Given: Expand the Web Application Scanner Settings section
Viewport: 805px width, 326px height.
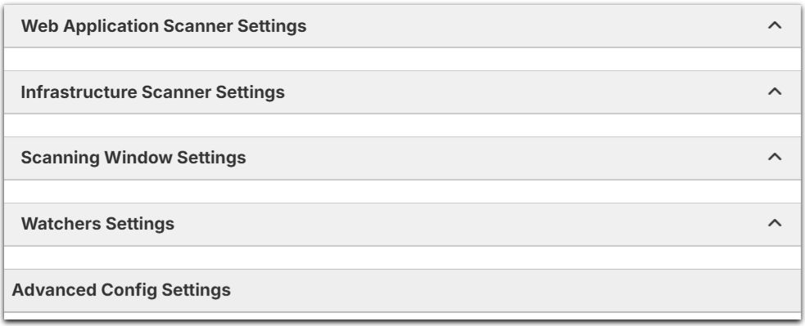Looking at the screenshot, I should click(x=402, y=26).
